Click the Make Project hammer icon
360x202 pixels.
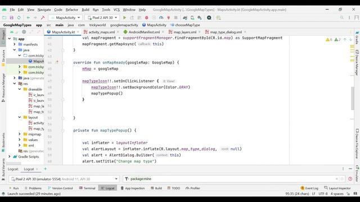coord(43,17)
